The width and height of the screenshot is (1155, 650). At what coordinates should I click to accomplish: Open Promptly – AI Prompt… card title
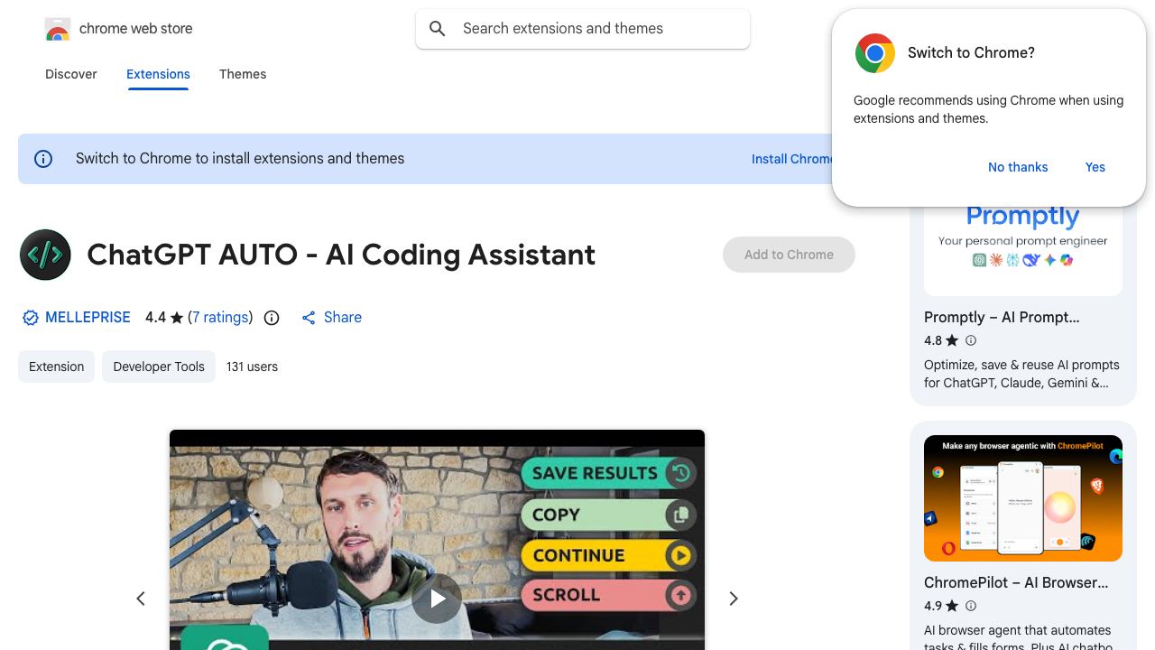pyautogui.click(x=1002, y=317)
